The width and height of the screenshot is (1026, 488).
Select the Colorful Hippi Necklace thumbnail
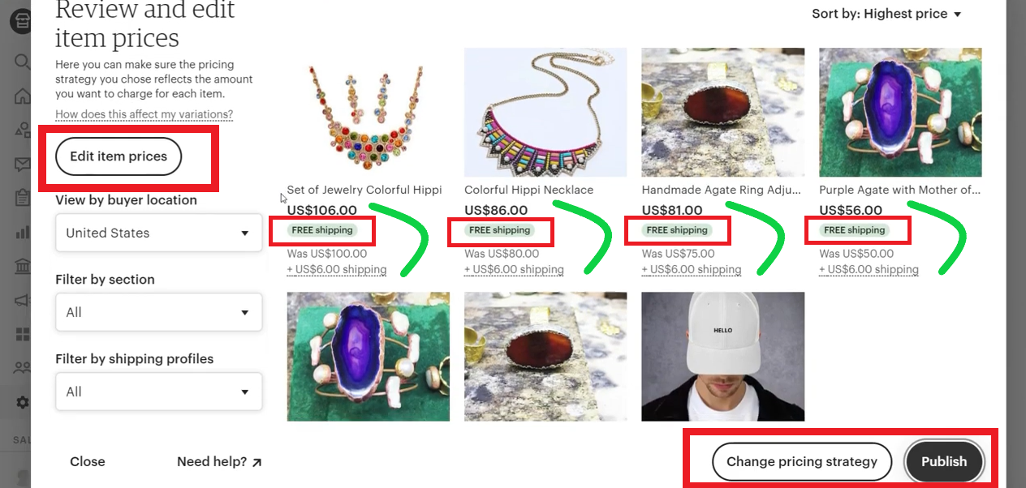(x=545, y=112)
